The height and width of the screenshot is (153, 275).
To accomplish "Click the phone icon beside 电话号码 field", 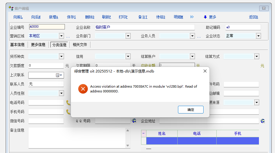I will [x=68, y=102].
